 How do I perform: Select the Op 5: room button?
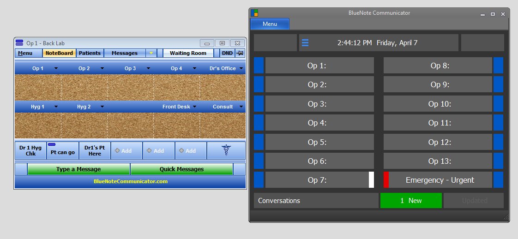[x=319, y=142]
